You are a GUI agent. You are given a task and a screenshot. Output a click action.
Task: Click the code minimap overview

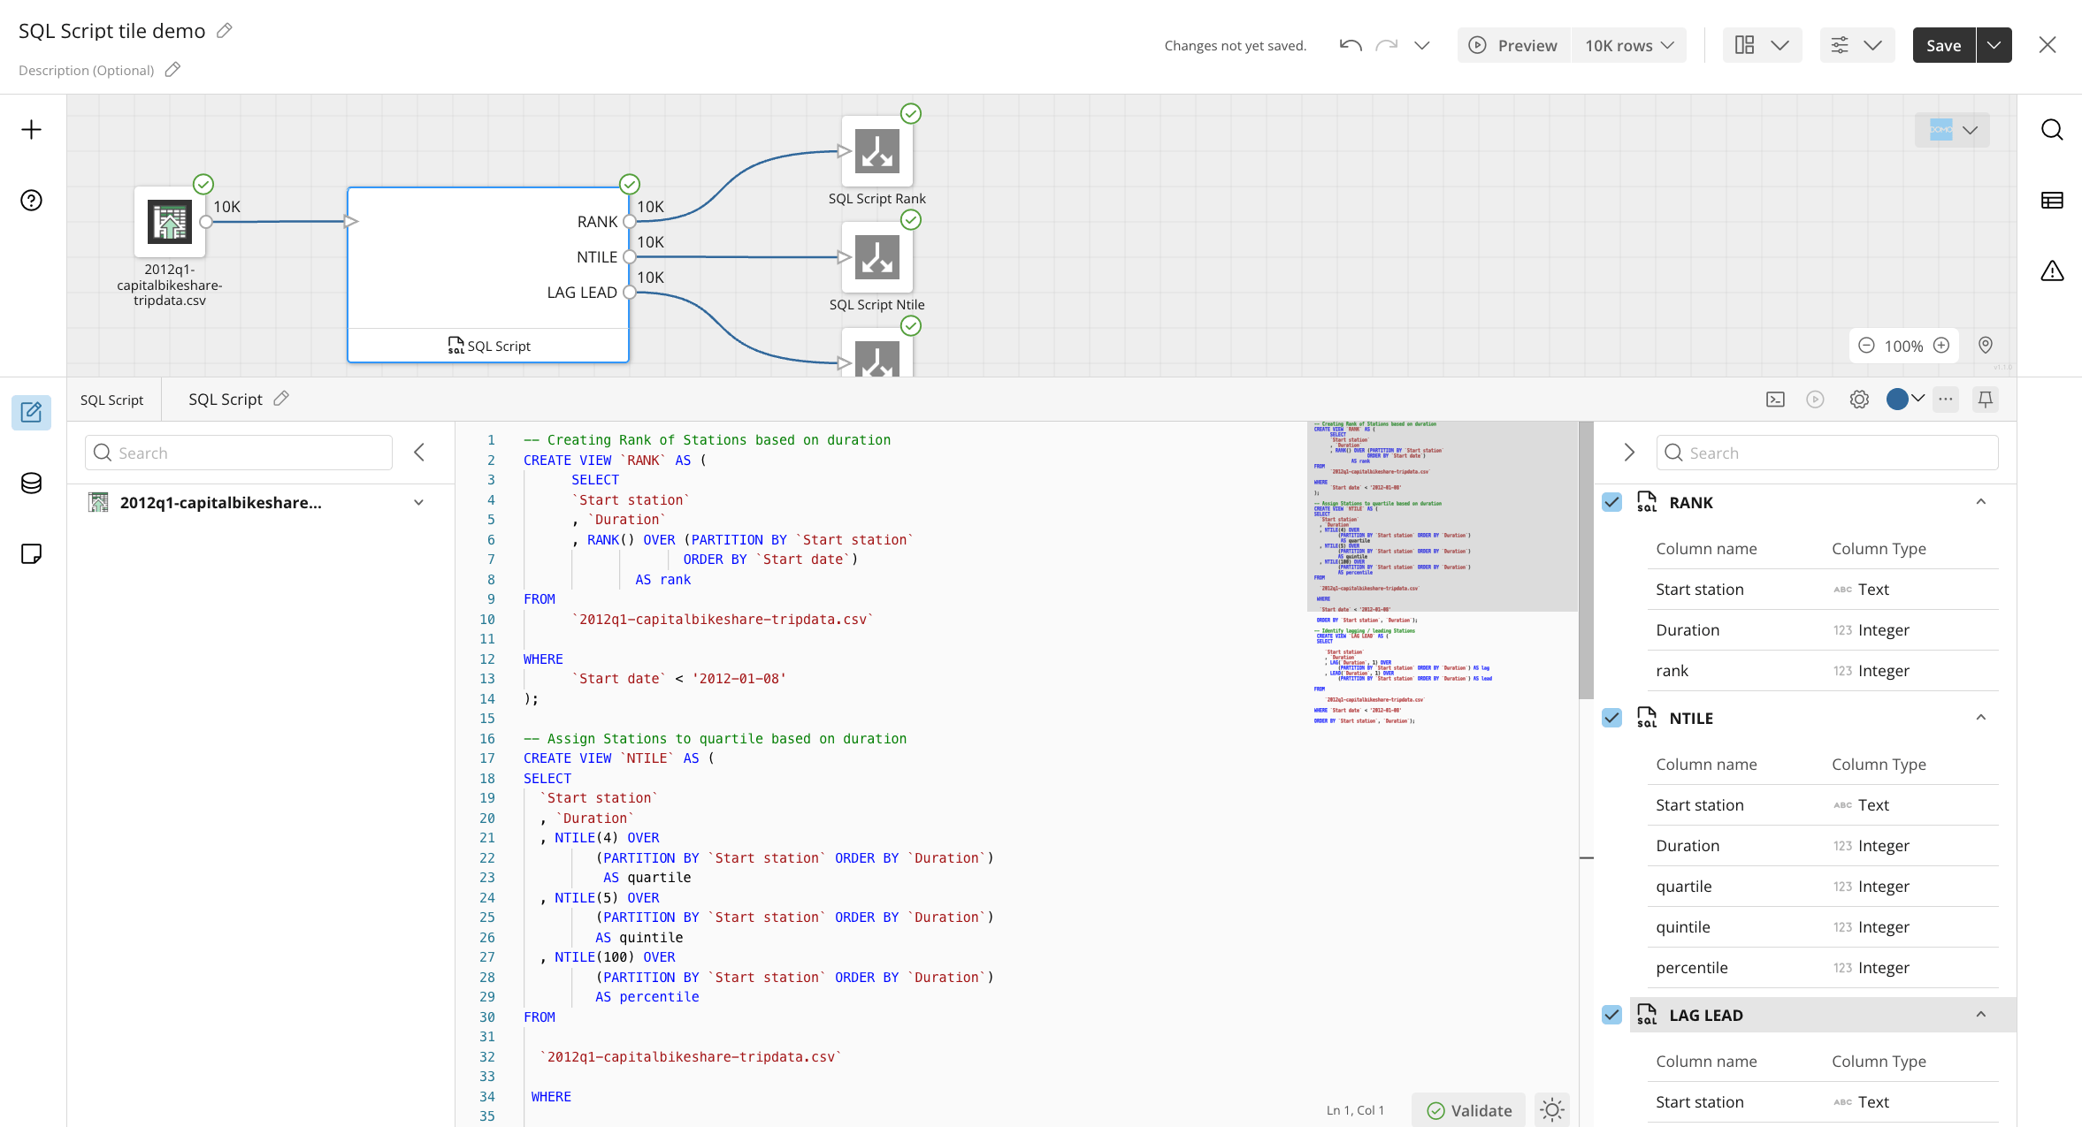tap(1443, 575)
